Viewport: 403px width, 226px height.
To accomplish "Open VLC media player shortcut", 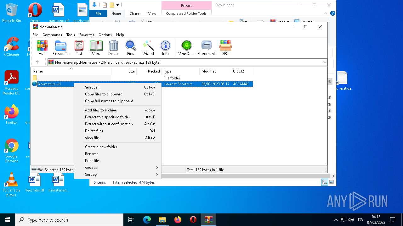I will coord(12,185).
